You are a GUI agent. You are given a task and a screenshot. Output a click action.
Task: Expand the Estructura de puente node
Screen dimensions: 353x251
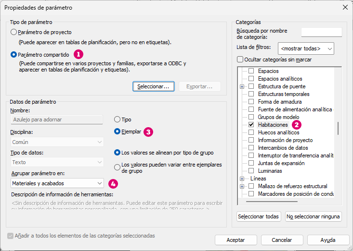coord(242,86)
